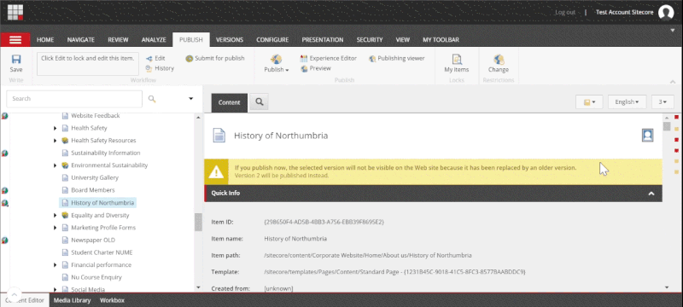Click gutter icon beside Sustainability Information
Image resolution: width=683 pixels, height=307 pixels.
point(5,153)
